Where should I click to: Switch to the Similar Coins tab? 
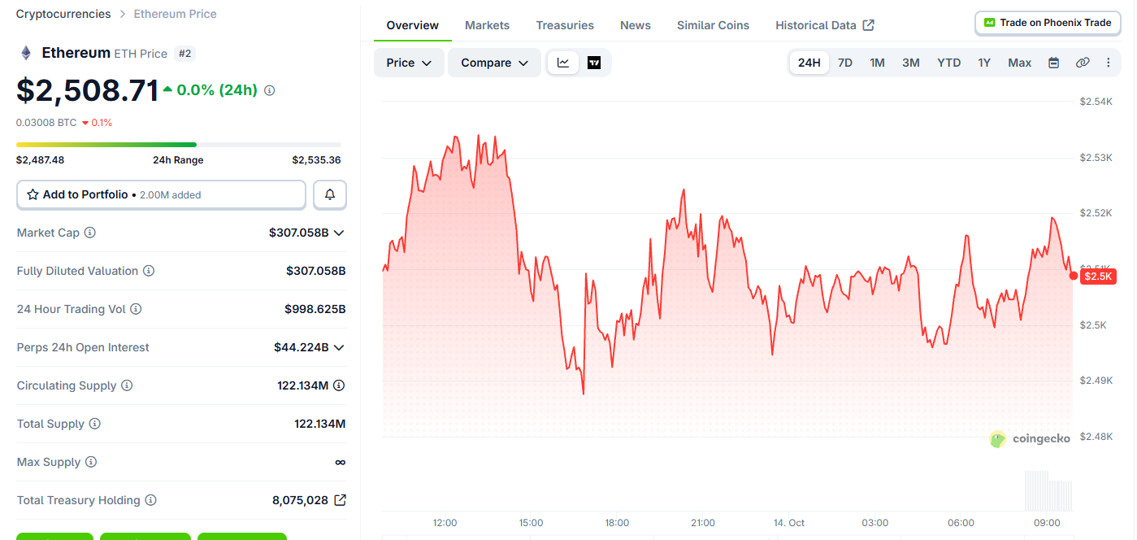(x=714, y=25)
